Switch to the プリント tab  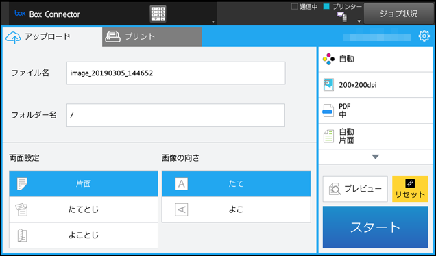[152, 37]
